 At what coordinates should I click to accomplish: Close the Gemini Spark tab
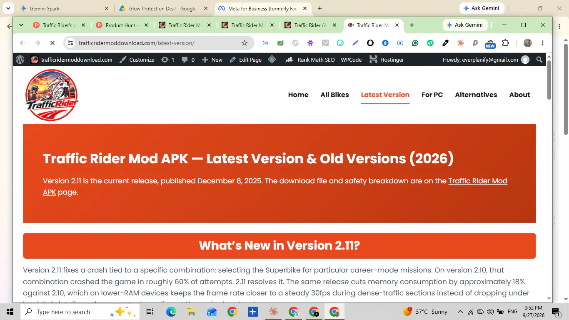click(107, 8)
